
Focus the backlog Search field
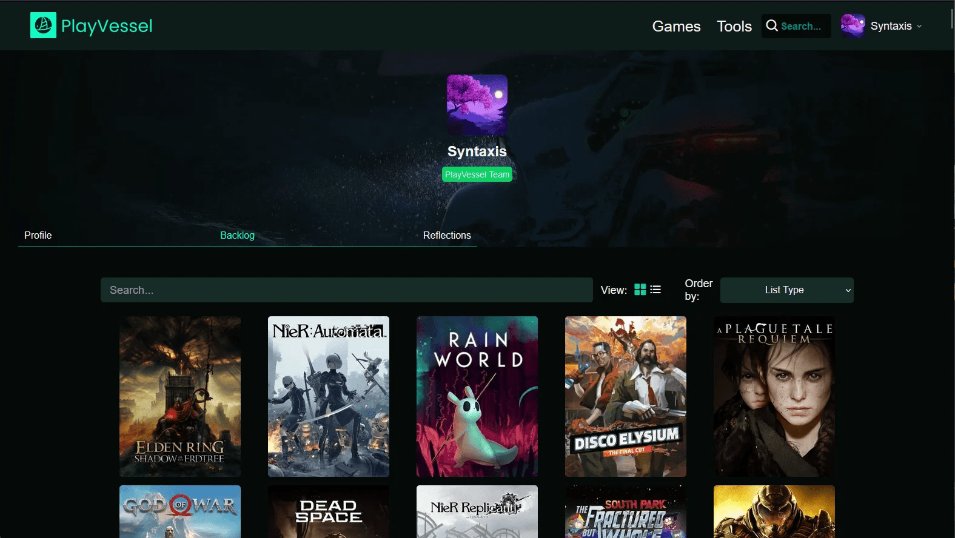pyautogui.click(x=347, y=290)
